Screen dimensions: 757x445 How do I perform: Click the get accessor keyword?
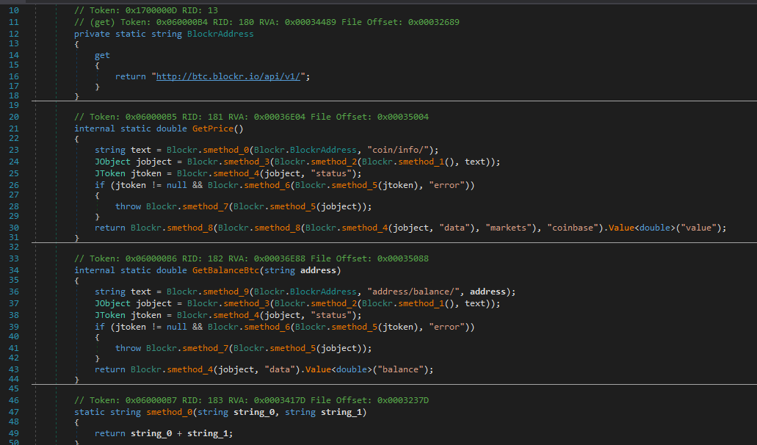click(x=102, y=55)
